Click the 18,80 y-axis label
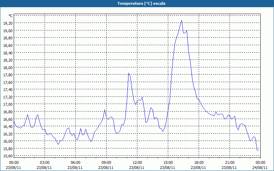The image size is (274, 171). pyautogui.click(x=8, y=38)
